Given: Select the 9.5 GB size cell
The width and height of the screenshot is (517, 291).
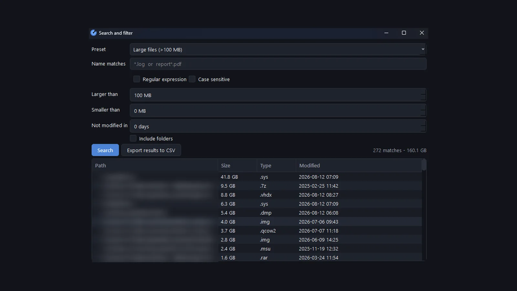Looking at the screenshot, I should (x=228, y=186).
